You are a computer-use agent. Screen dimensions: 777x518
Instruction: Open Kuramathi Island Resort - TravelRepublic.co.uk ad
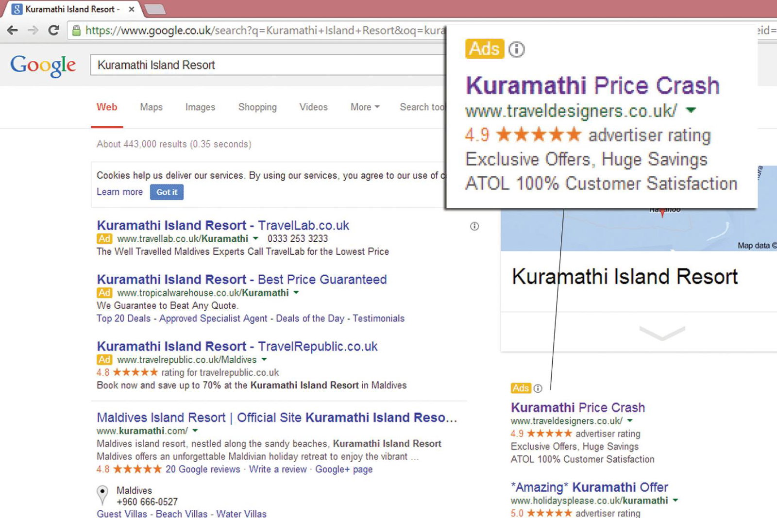pyautogui.click(x=237, y=347)
